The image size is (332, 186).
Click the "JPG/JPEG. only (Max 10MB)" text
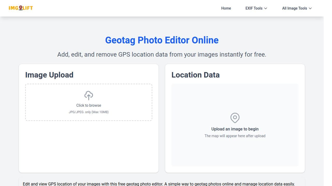click(89, 112)
